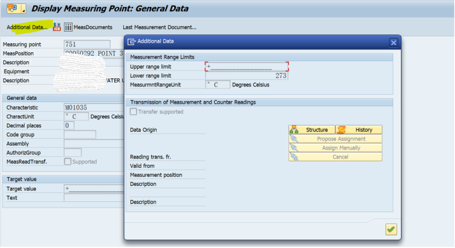Click the Additional Data dialog title icon
Viewport: 455px width, 248px height.
131,42
